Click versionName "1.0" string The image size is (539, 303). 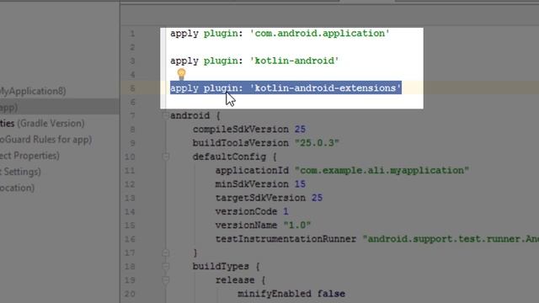point(297,226)
